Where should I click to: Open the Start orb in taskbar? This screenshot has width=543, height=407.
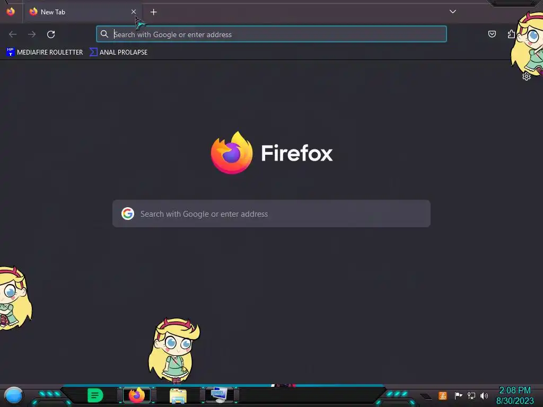pos(13,395)
